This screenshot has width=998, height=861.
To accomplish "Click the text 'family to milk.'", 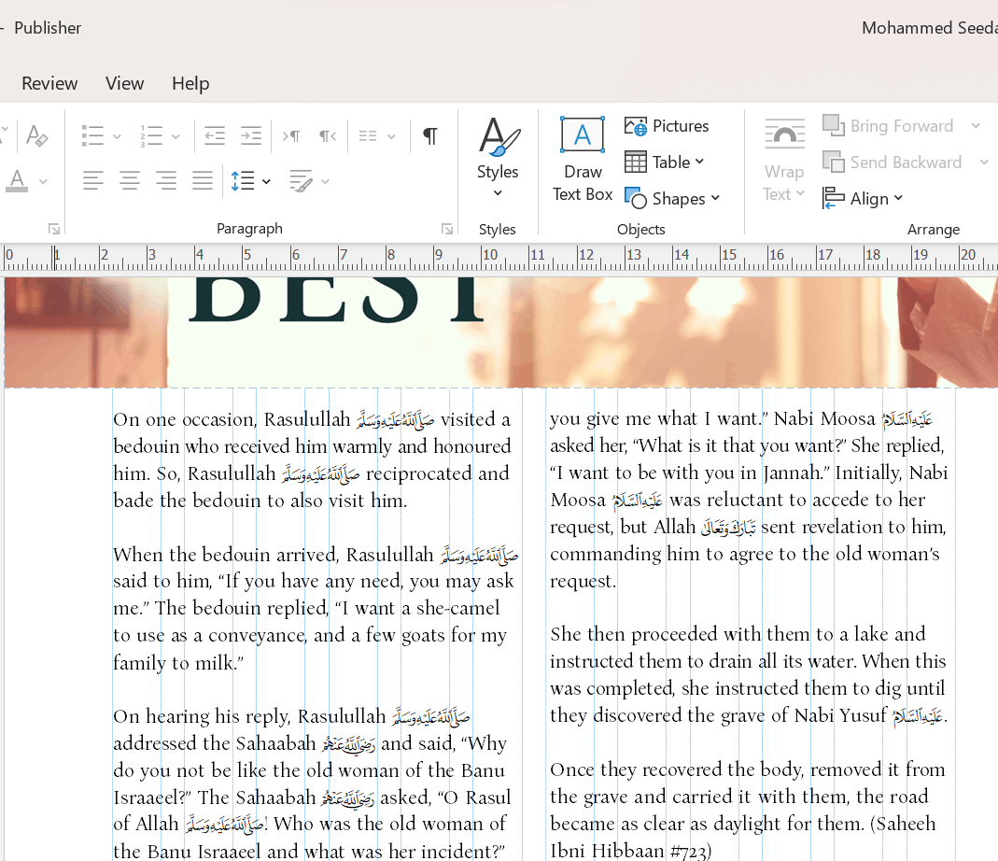I will pos(178,663).
